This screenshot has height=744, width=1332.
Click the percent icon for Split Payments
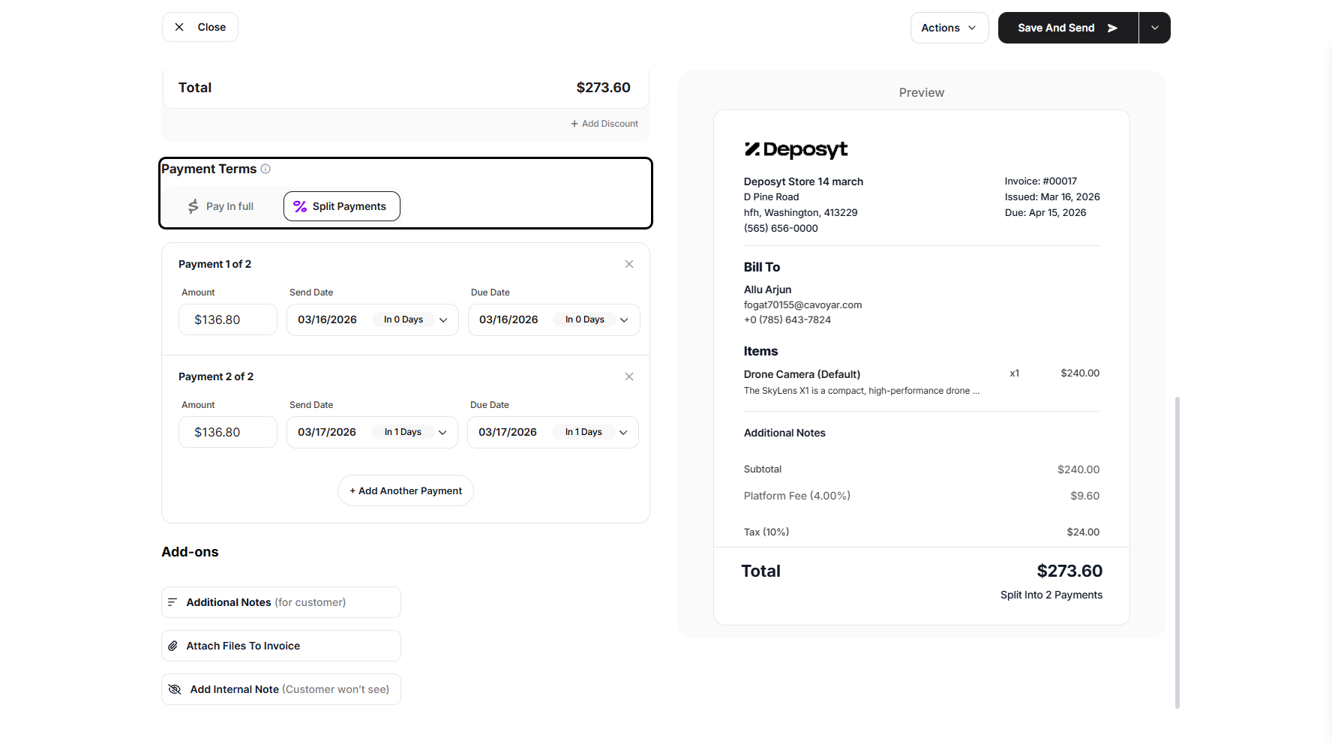click(300, 206)
